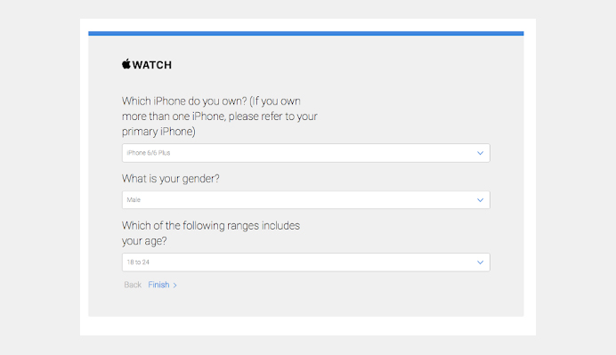The width and height of the screenshot is (616, 355).
Task: Click the chevron on gender dropdown
Action: point(480,200)
